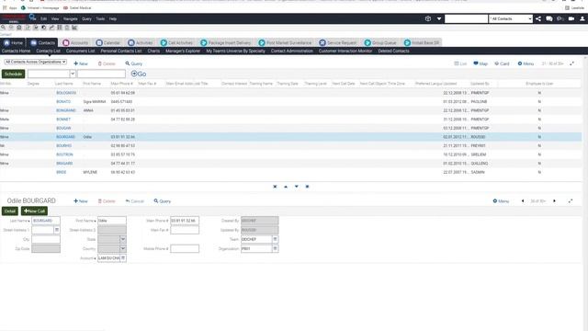Open the View menu
Screen dimensions: 588x331
click(x=55, y=18)
